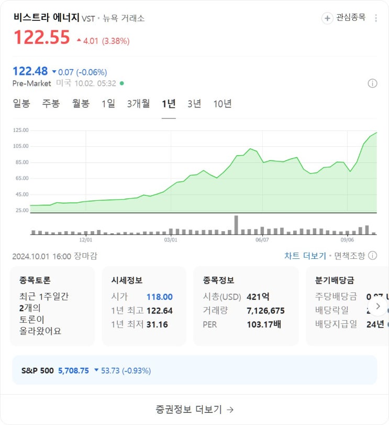Click the disclaimer info icon near 면책조항
The height and width of the screenshot is (425, 389).
tap(372, 256)
